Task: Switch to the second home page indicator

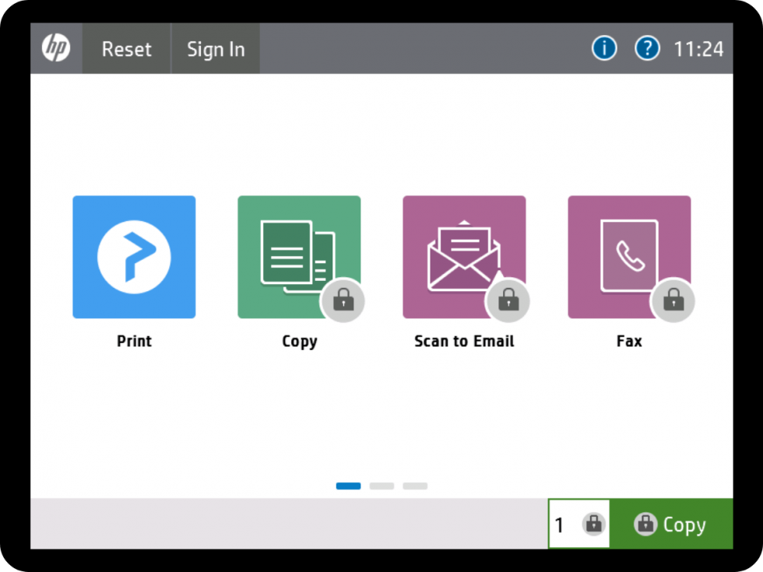Action: (381, 486)
